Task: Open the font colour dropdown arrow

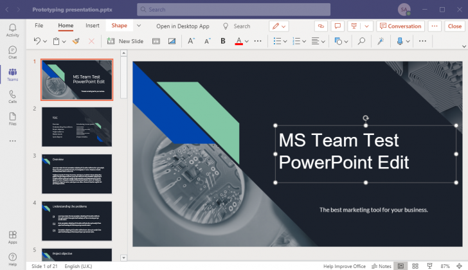Action: point(247,42)
